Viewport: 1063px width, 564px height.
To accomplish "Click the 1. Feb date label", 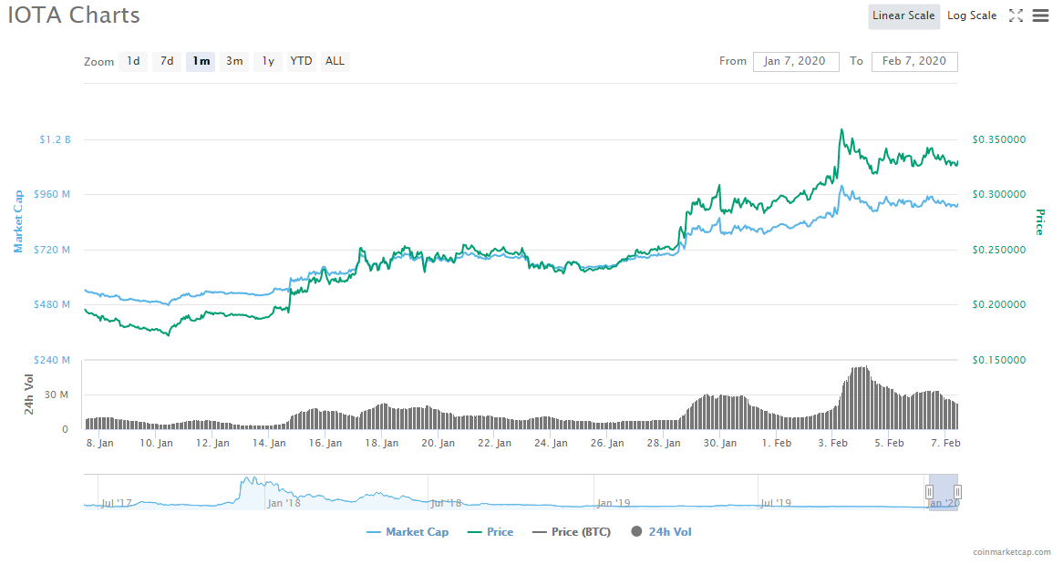I will pyautogui.click(x=776, y=443).
